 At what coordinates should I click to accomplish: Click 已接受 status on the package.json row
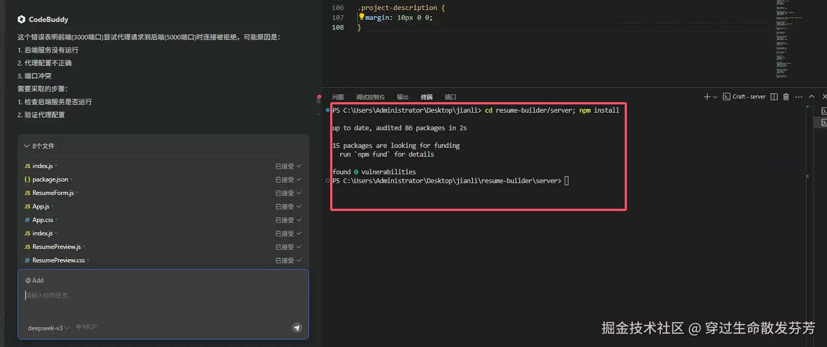click(285, 180)
